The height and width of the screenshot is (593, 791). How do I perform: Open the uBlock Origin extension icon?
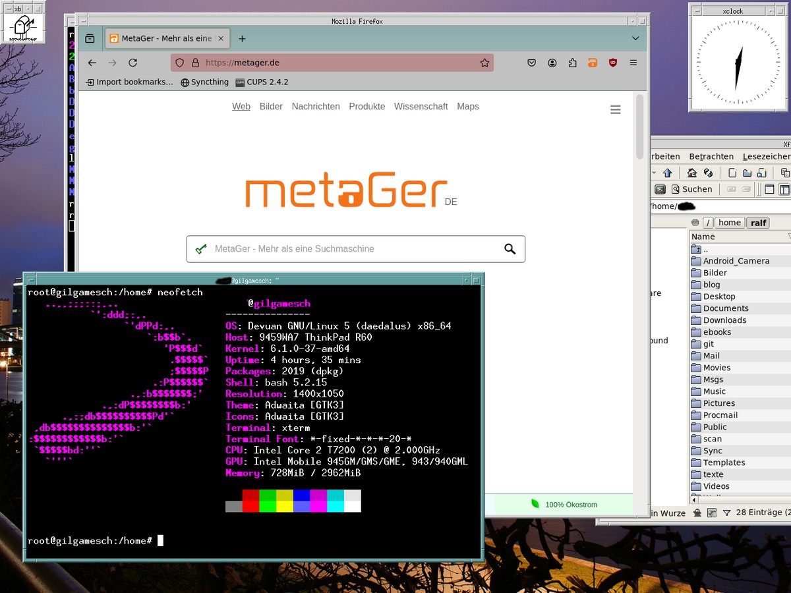coord(613,63)
